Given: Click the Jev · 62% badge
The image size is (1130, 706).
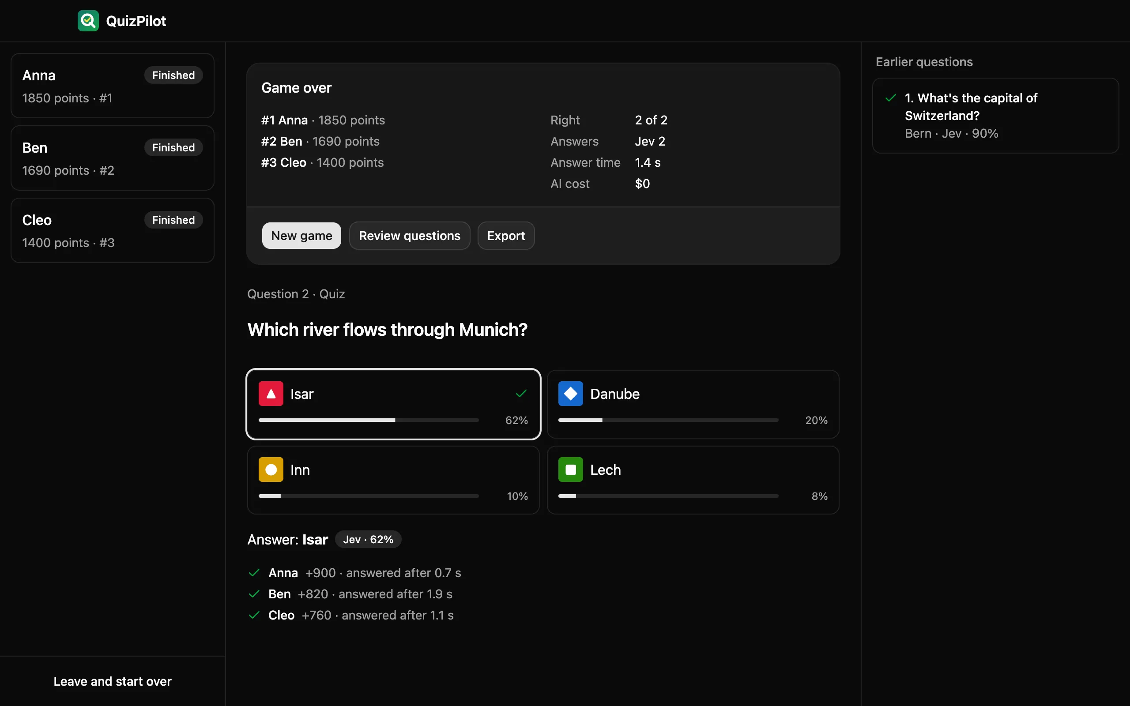Looking at the screenshot, I should coord(368,539).
